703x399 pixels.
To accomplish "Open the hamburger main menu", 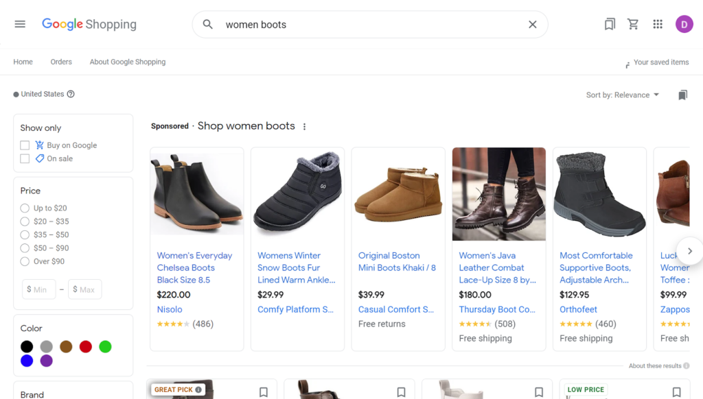I will 20,24.
